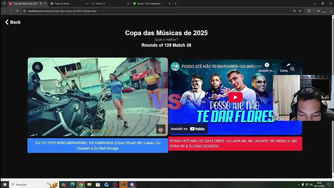Open network status tray icon
The height and width of the screenshot is (188, 334).
pos(307,185)
